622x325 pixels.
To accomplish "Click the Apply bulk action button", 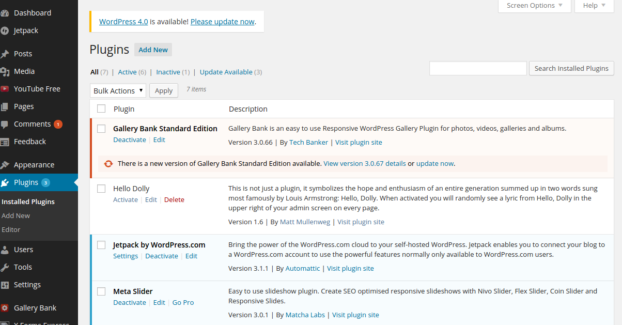I will click(164, 90).
